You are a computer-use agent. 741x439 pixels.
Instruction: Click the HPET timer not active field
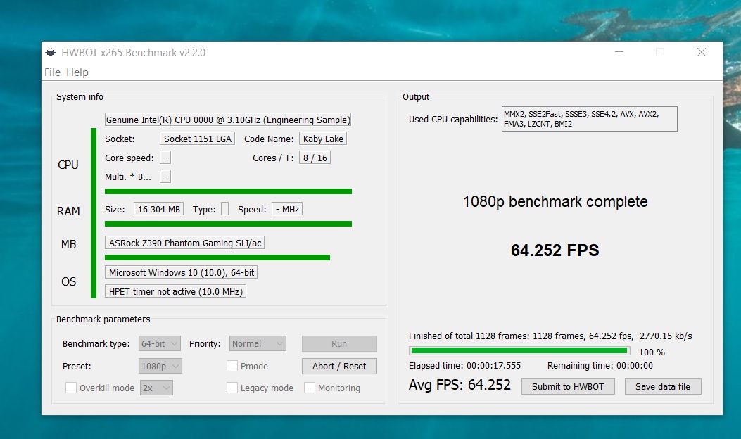point(175,291)
